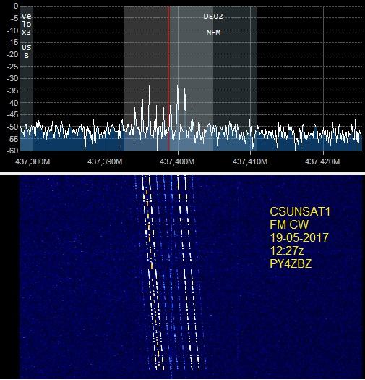
Task: Click the 437,410M frequency tick label
Action: [250, 161]
